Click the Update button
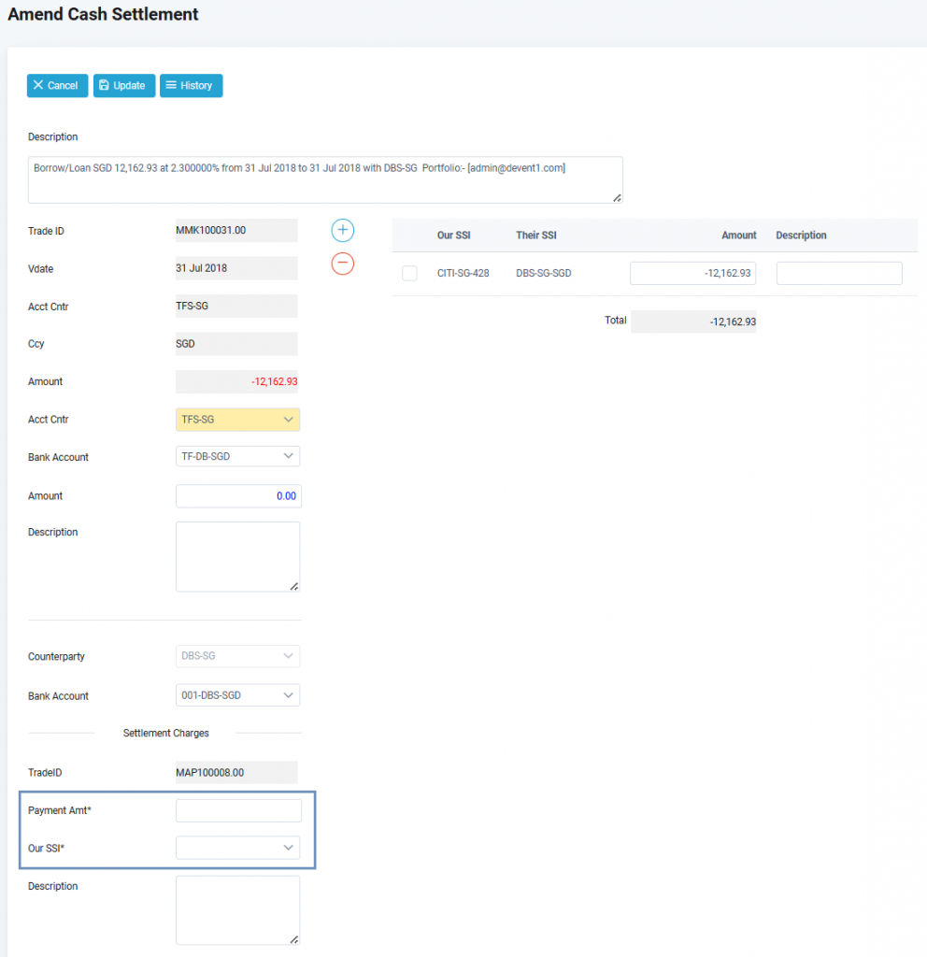 [124, 85]
